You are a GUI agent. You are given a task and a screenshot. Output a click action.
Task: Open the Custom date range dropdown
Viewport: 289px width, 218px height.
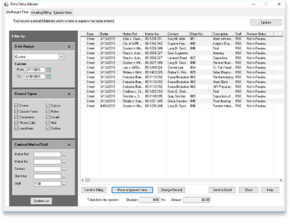[61, 57]
